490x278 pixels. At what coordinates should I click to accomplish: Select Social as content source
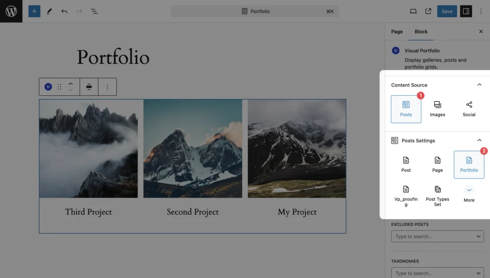(x=469, y=109)
